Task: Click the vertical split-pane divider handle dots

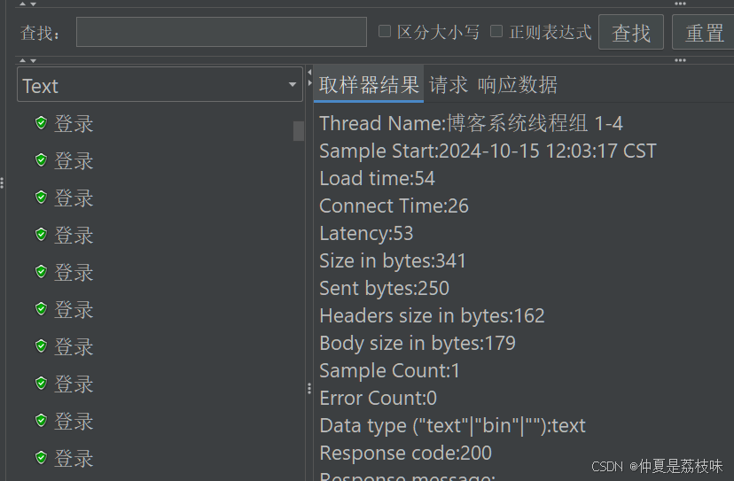Action: 309,388
